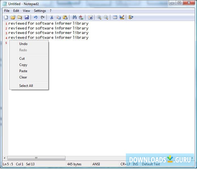The height and width of the screenshot is (169, 197).
Task: Click the horizontal scrollbar thumb
Action: [36, 158]
